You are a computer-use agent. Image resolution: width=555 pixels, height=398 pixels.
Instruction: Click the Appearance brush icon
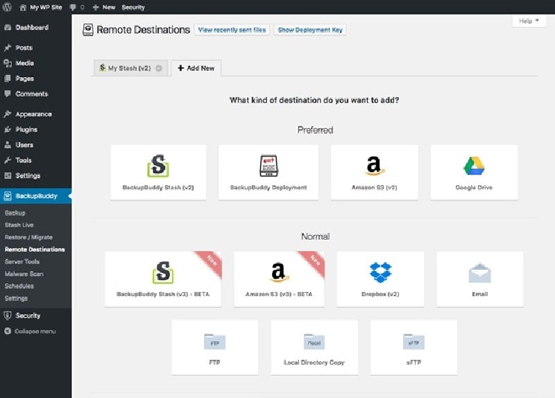click(x=8, y=114)
